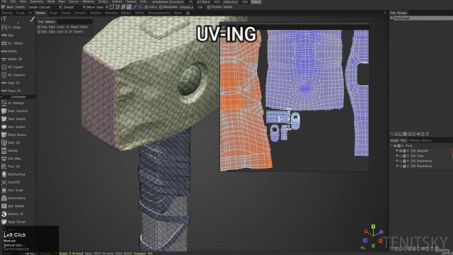Click the Text tool T icon
Screen dimensions: 453x255
(4, 19)
